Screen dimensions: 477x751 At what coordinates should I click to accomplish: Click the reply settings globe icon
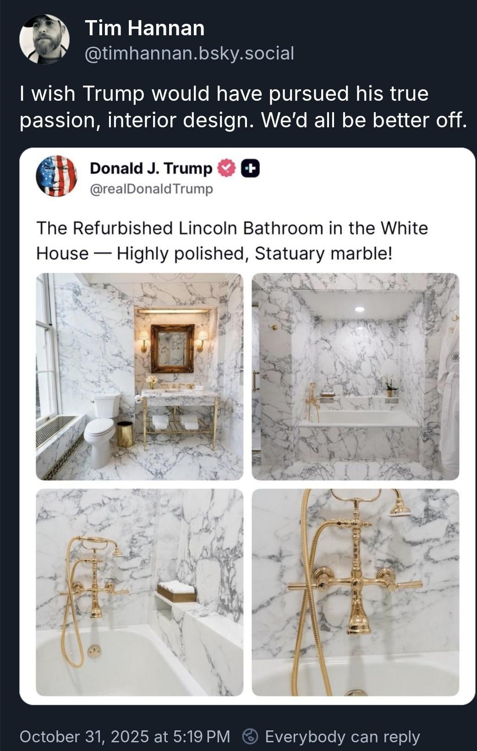click(249, 736)
